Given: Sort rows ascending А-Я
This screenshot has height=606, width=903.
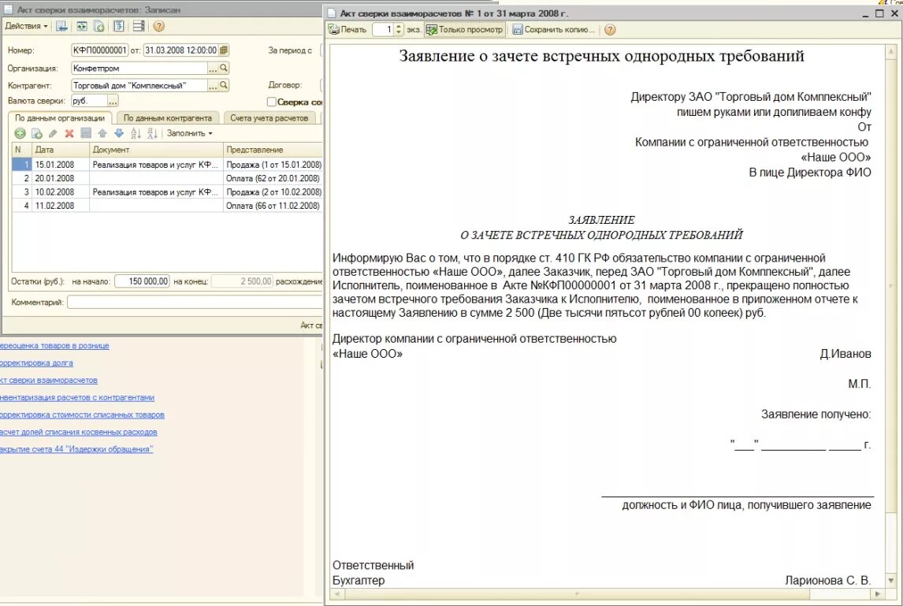Looking at the screenshot, I should point(136,133).
